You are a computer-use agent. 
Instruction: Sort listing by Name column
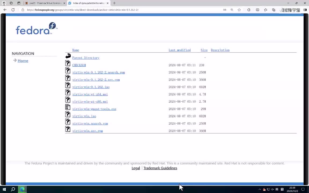pyautogui.click(x=76, y=50)
